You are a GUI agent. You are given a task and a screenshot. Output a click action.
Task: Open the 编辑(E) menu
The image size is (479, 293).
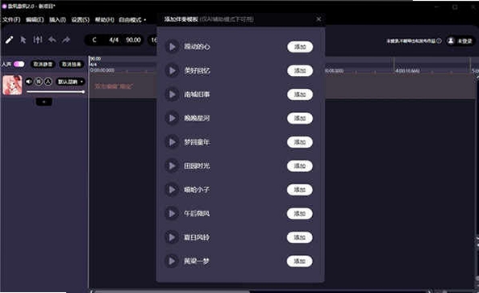35,20
